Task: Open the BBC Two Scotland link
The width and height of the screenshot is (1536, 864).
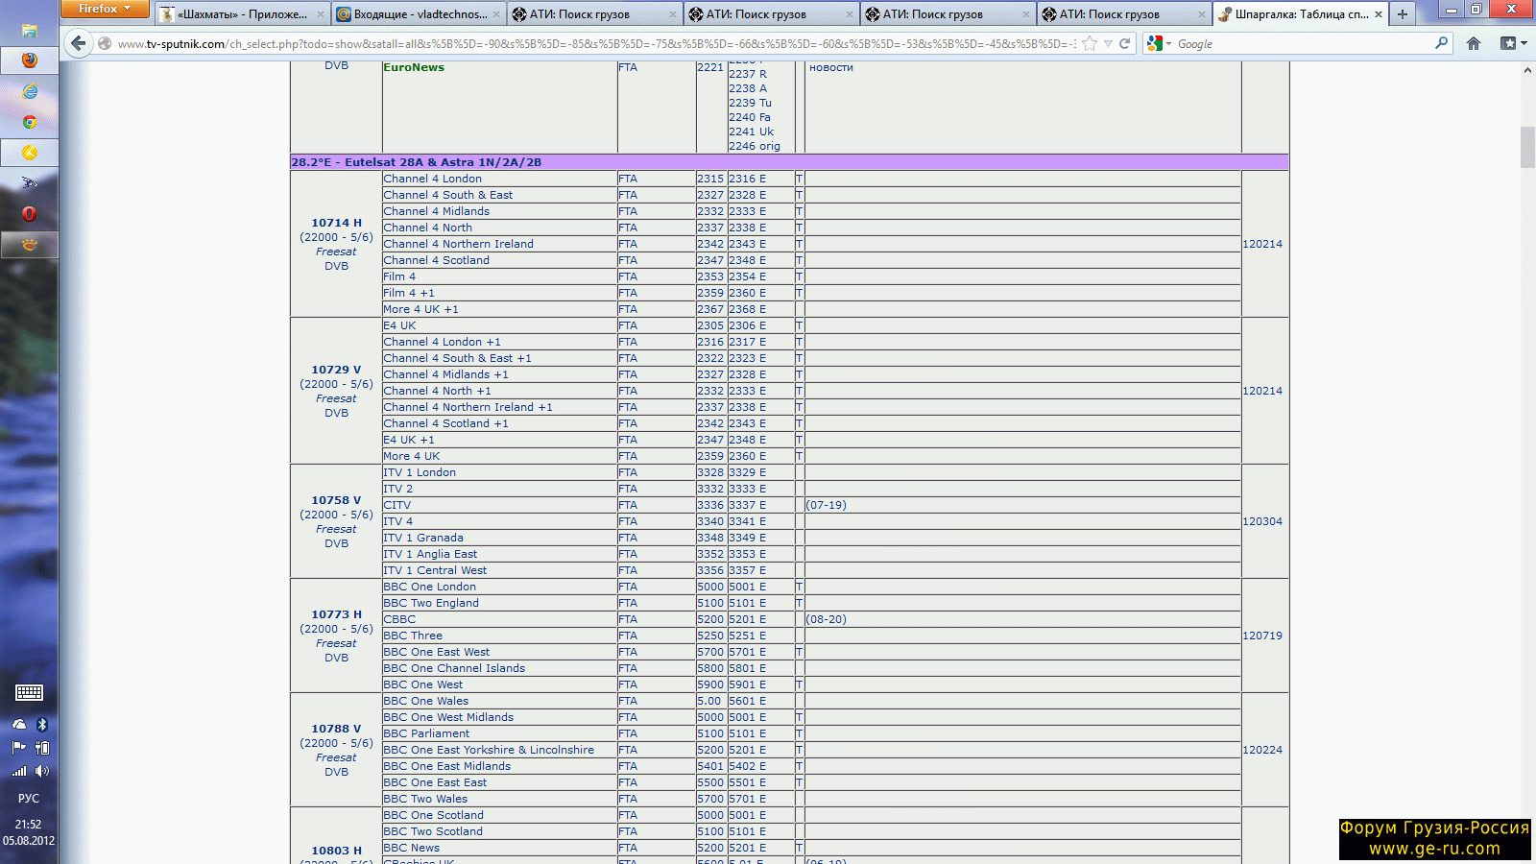Action: point(433,831)
